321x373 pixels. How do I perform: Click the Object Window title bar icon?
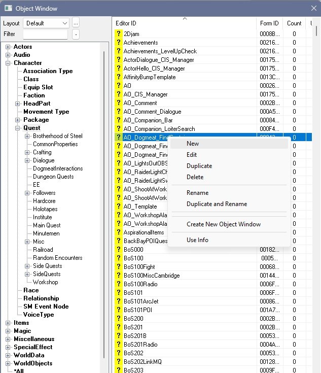(x=8, y=8)
